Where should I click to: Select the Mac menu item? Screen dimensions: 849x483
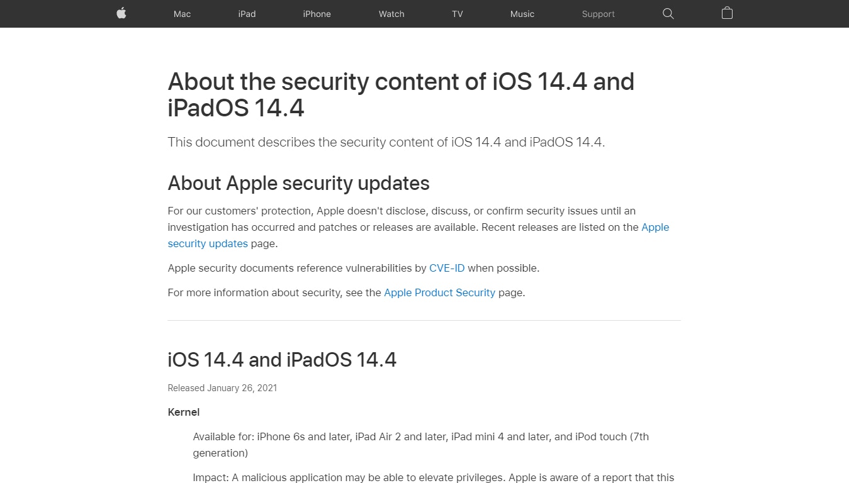pyautogui.click(x=182, y=14)
